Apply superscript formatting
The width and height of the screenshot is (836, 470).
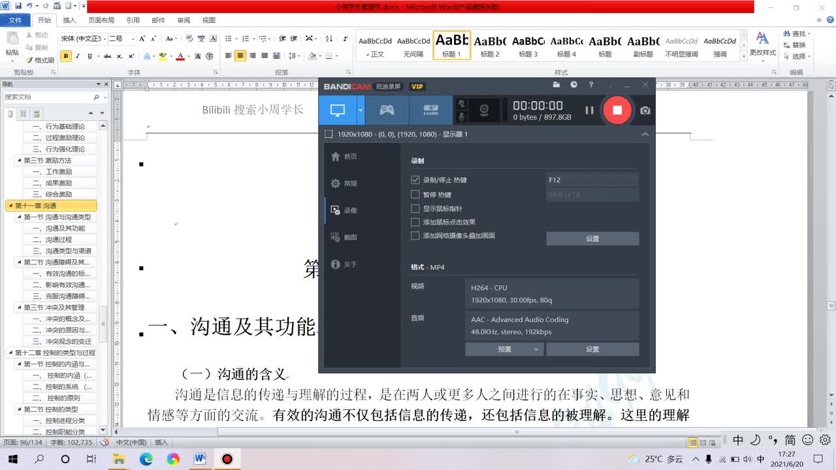(x=131, y=56)
